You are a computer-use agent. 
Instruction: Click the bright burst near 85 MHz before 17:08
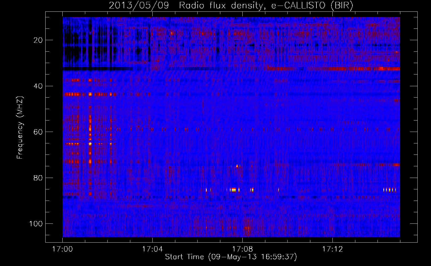coord(234,190)
